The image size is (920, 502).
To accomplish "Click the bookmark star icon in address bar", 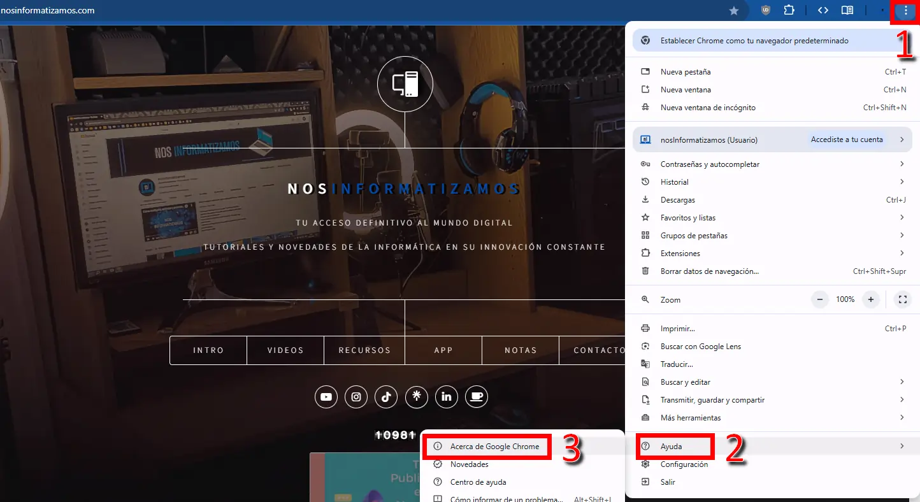I will (734, 11).
